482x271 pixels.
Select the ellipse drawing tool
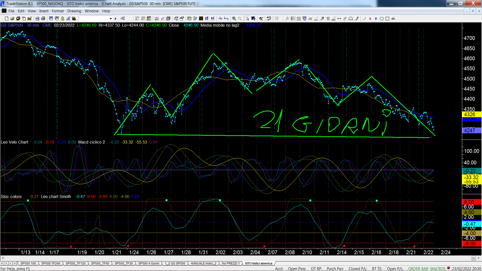click(382, 18)
